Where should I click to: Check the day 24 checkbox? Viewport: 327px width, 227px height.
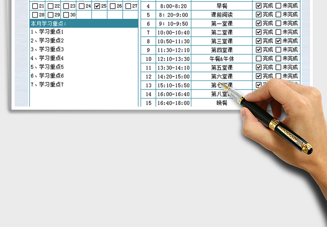[x=81, y=6]
